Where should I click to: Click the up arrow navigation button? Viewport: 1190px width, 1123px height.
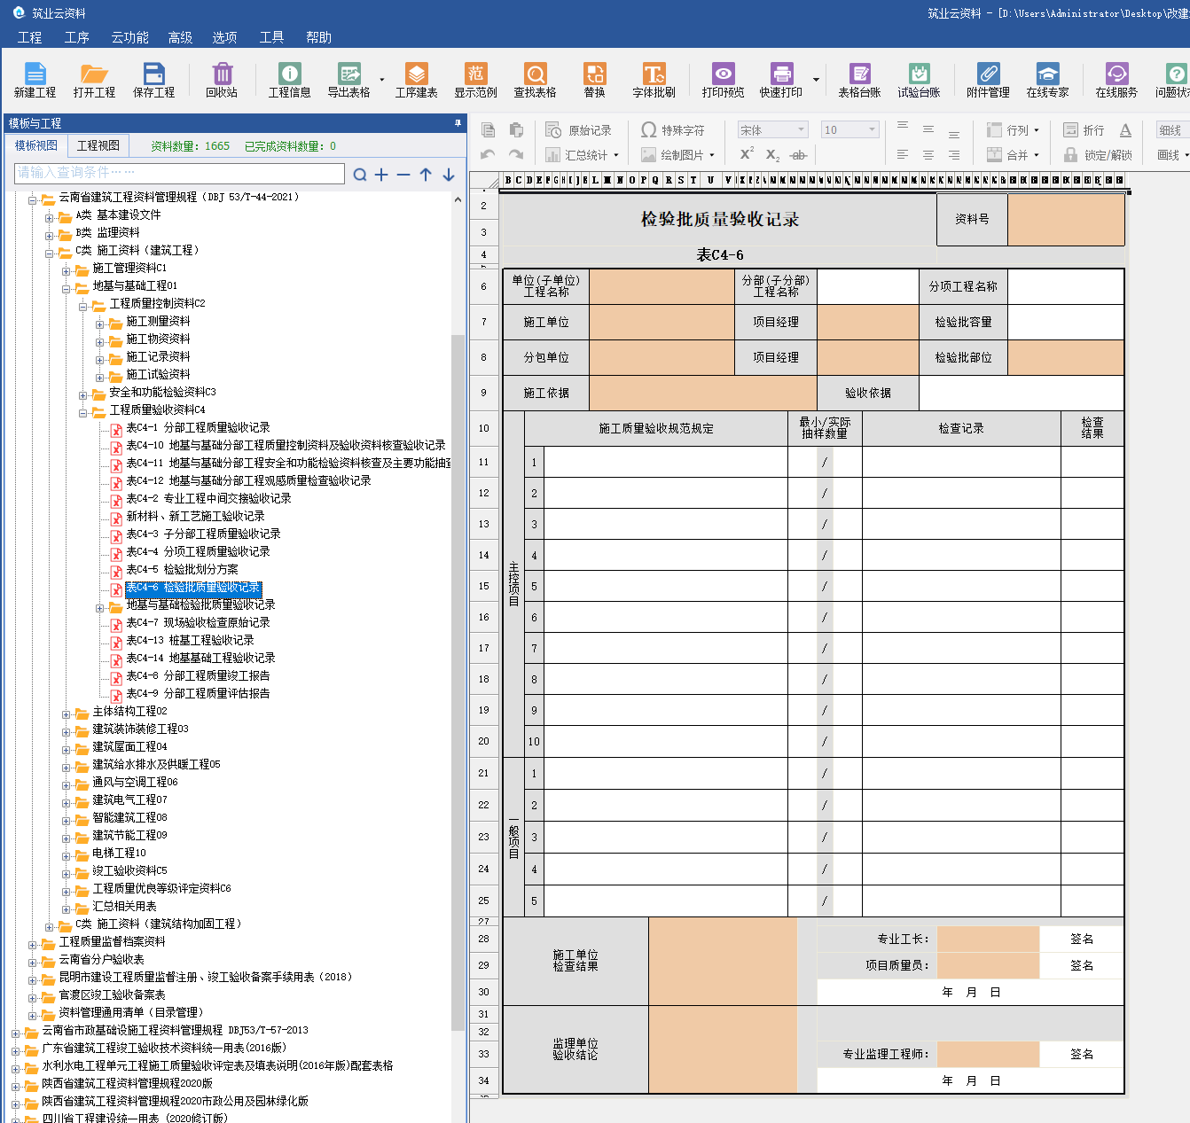point(426,175)
